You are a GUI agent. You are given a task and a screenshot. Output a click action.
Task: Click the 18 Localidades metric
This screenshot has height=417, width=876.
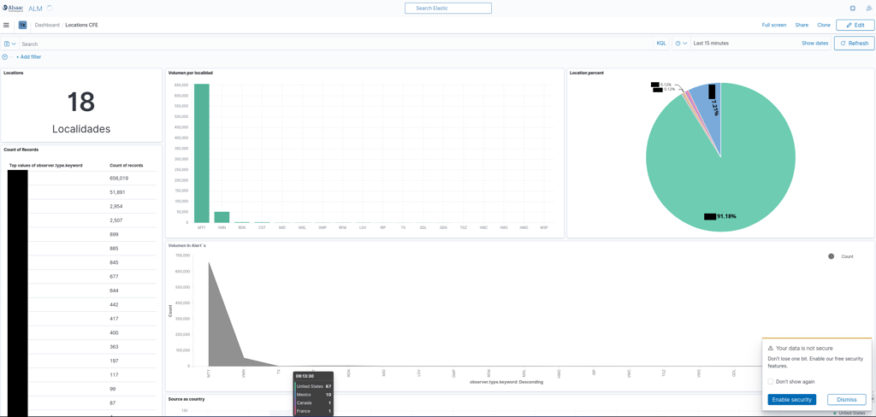81,112
